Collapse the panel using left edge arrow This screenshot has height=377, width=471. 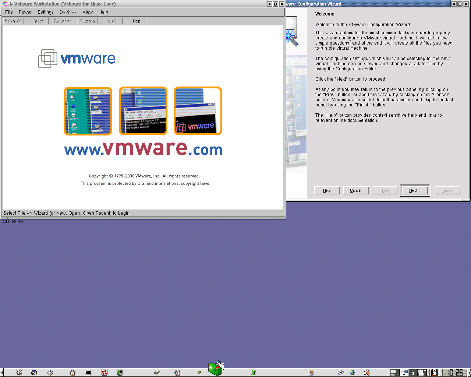[1, 373]
